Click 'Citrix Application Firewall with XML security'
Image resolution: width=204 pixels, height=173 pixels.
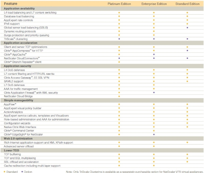tap(31, 93)
